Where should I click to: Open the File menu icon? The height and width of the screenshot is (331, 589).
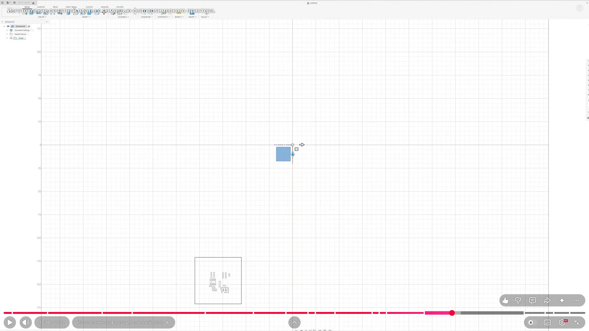8,3
